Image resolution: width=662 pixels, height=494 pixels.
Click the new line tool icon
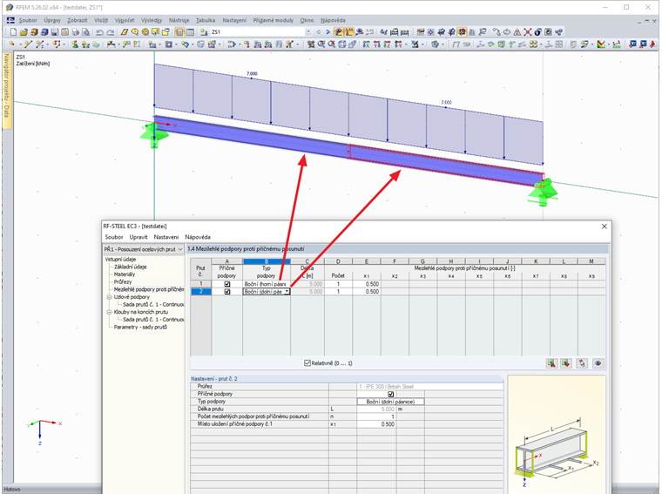tap(28, 44)
